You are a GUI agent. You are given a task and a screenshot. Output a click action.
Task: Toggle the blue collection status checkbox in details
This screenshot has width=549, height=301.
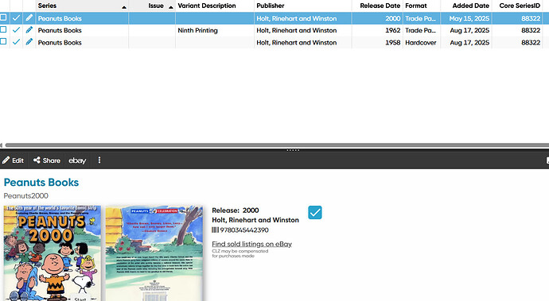point(315,212)
